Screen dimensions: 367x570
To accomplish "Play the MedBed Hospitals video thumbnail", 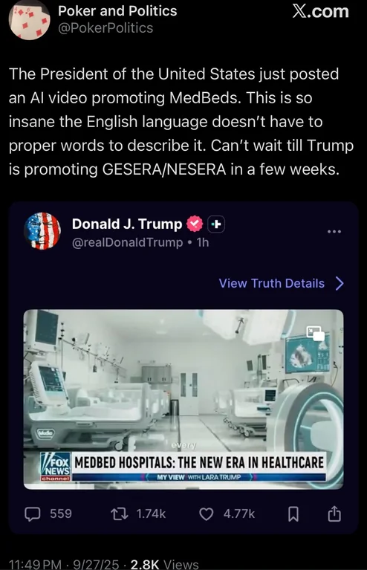I will 183,399.
